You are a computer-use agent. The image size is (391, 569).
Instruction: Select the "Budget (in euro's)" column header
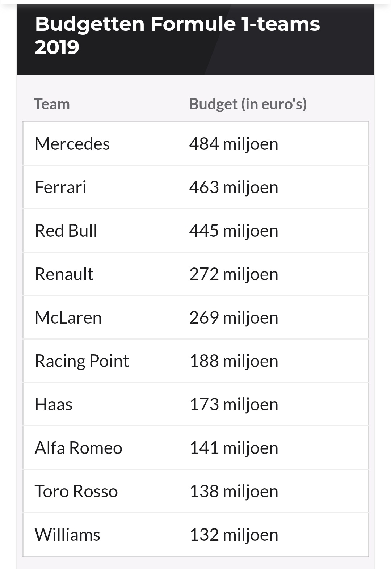pos(248,104)
